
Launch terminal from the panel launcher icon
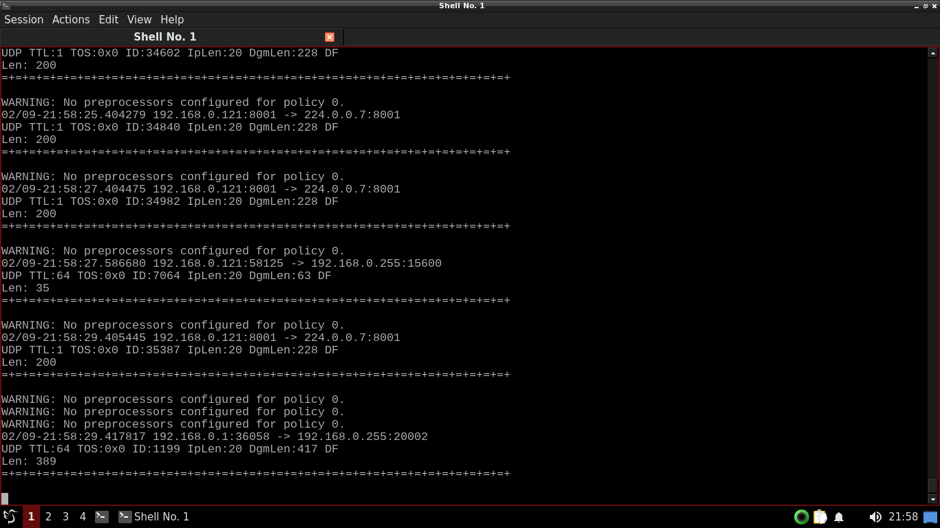102,516
